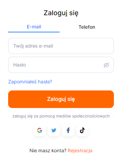Sign in with the Google icon
The width and height of the screenshot is (122, 161).
point(40,130)
